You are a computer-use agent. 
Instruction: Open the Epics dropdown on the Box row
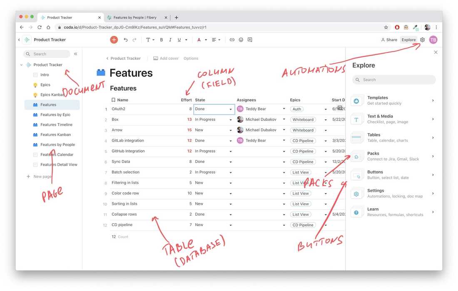click(324, 119)
